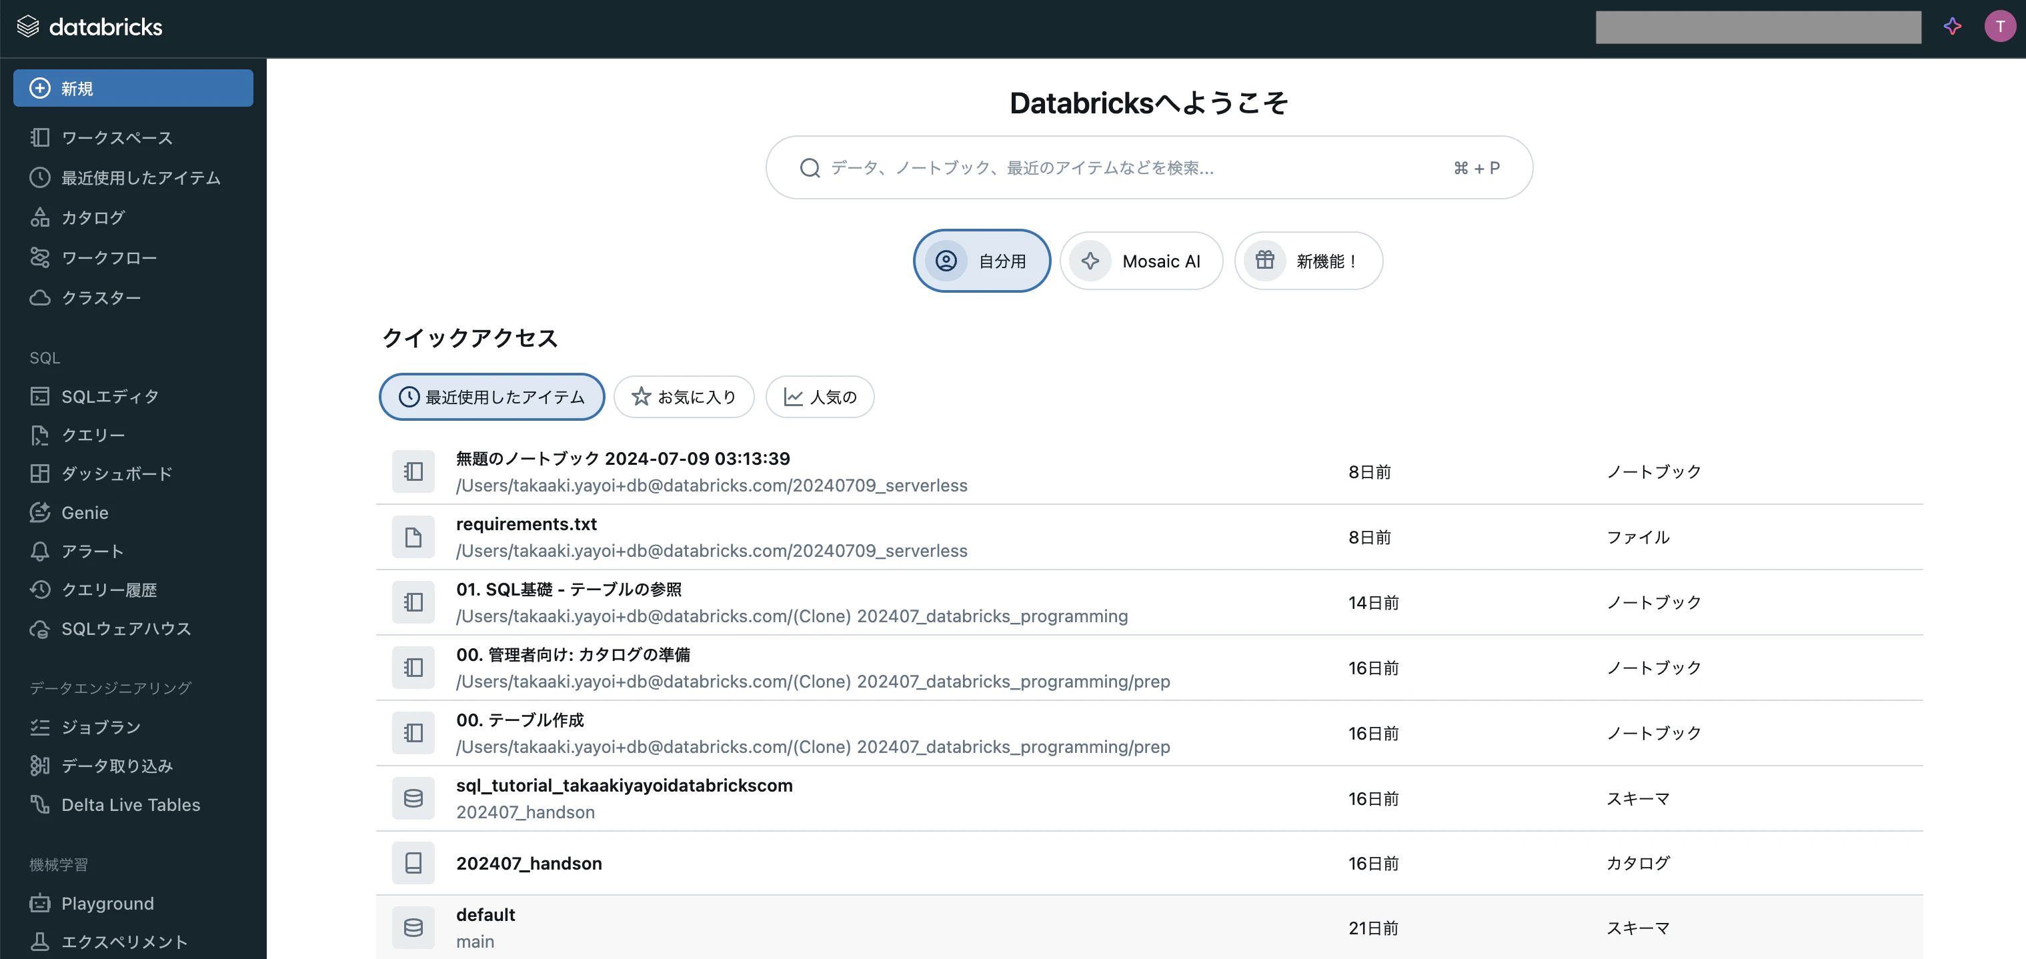Click the クエリー履歴 history icon

coord(40,590)
